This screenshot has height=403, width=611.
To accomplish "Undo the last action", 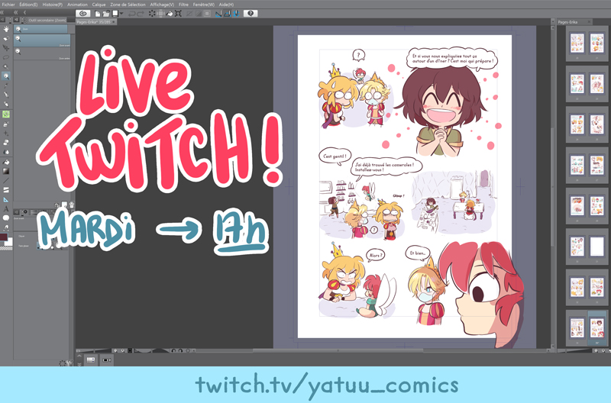I will tap(131, 14).
